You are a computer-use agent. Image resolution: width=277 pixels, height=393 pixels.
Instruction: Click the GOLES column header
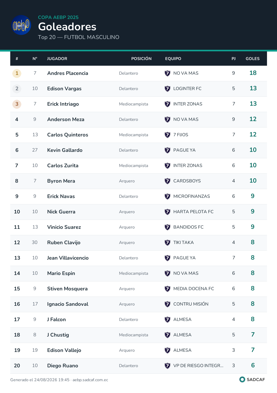point(253,59)
